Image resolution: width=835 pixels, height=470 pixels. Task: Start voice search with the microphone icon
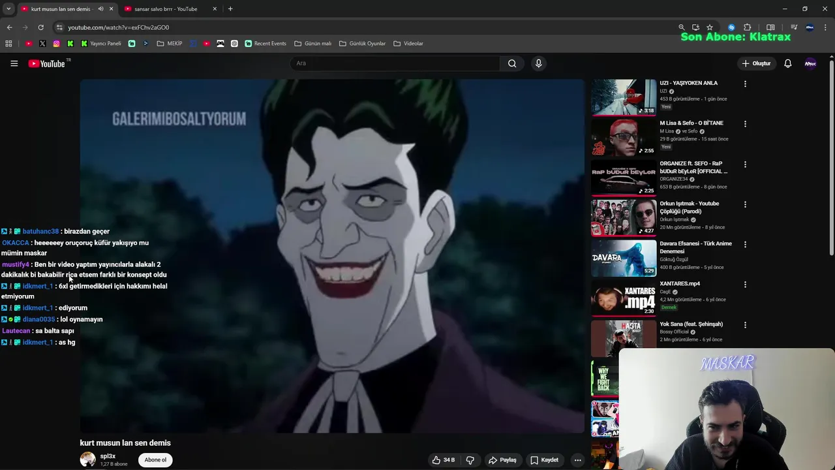tap(538, 63)
